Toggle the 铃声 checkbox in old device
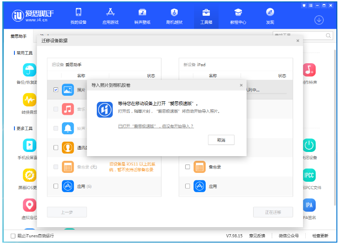Screen dimensions: 342x244 56,128
